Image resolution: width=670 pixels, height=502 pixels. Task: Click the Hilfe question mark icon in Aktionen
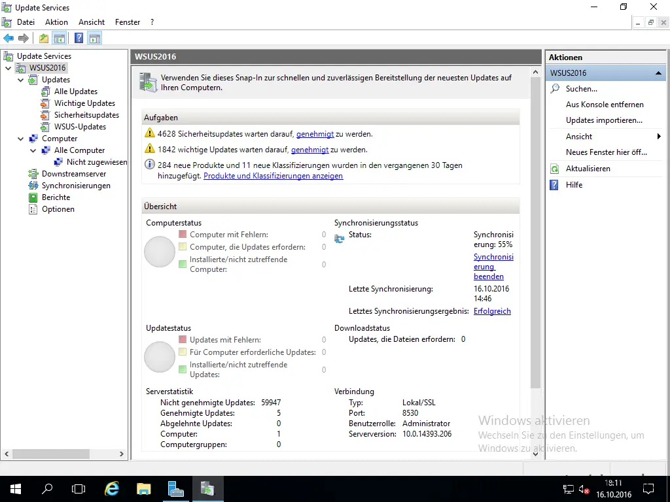click(x=554, y=185)
